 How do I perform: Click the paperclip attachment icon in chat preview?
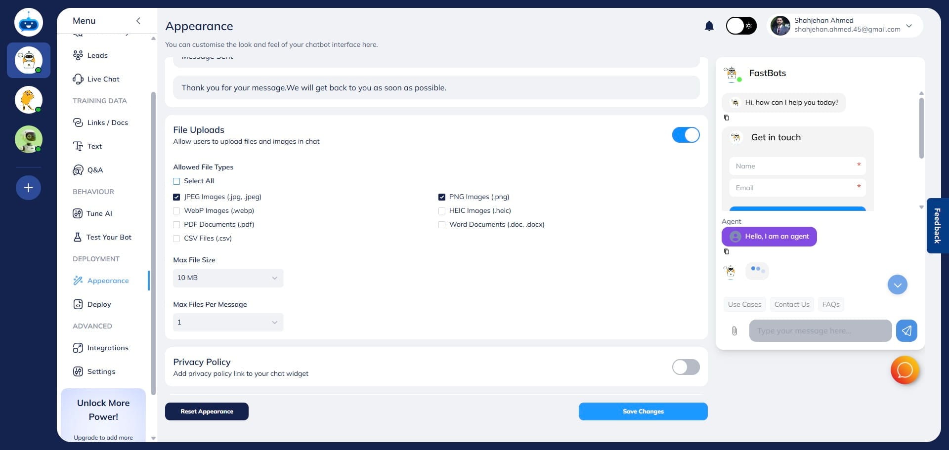[x=735, y=331]
